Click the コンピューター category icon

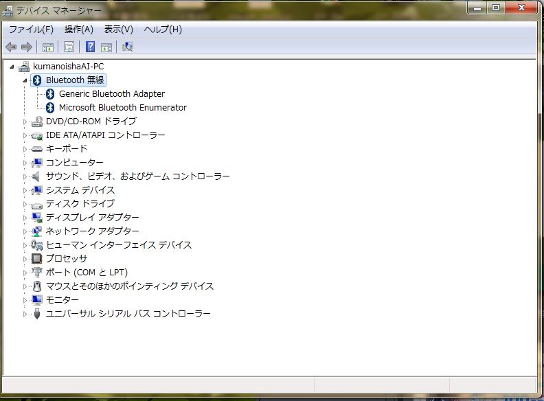coord(37,163)
